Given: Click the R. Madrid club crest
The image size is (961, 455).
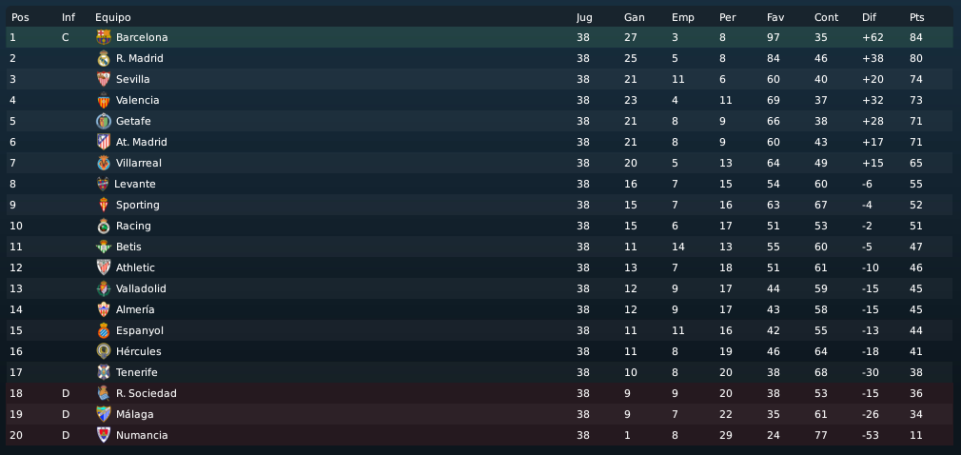Looking at the screenshot, I should coord(104,58).
